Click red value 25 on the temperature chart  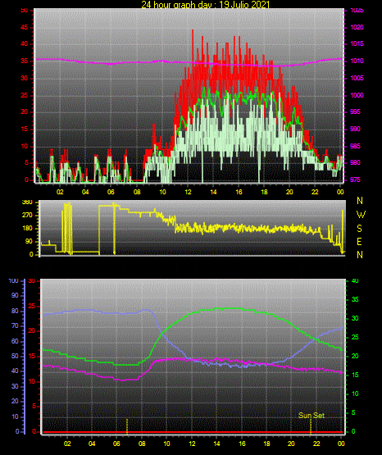[31, 306]
